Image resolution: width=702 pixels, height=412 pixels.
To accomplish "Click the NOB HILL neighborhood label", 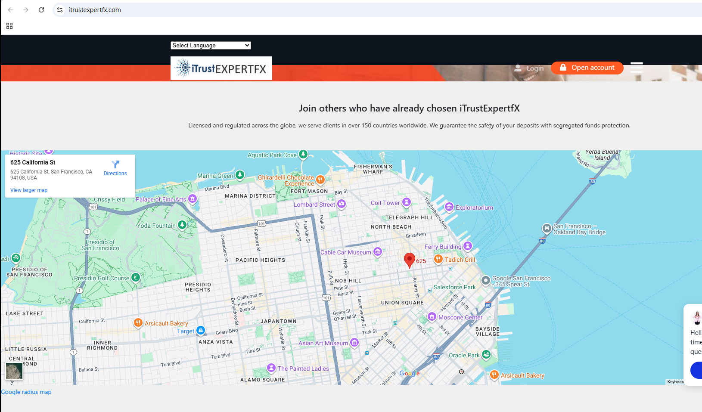I will click(x=348, y=281).
